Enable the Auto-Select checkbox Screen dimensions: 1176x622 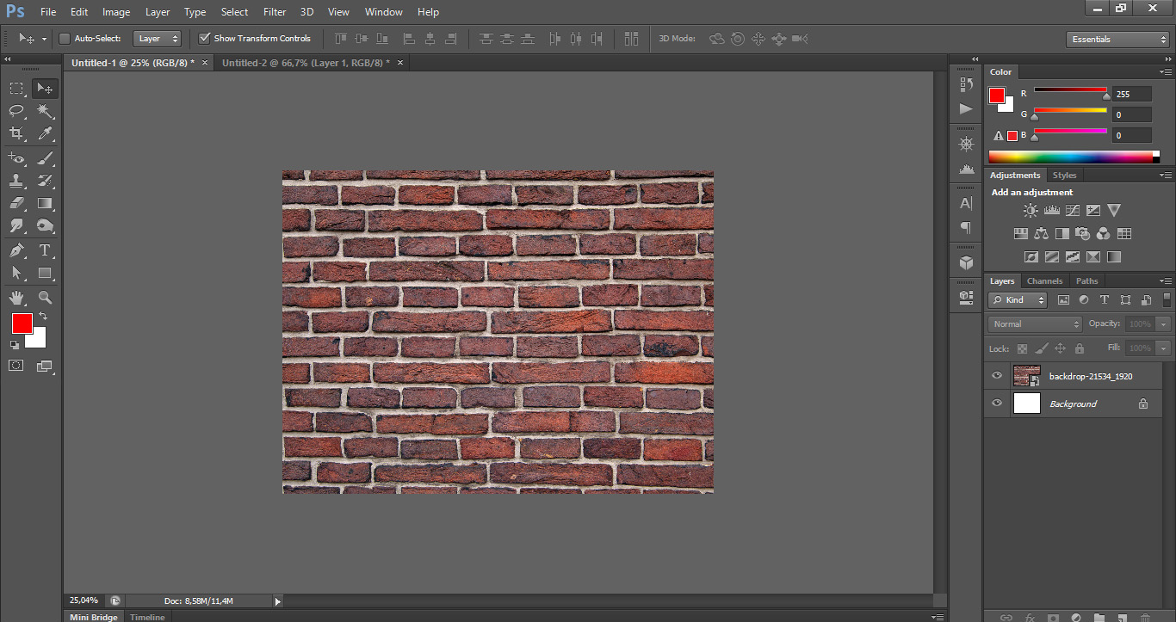tap(65, 39)
